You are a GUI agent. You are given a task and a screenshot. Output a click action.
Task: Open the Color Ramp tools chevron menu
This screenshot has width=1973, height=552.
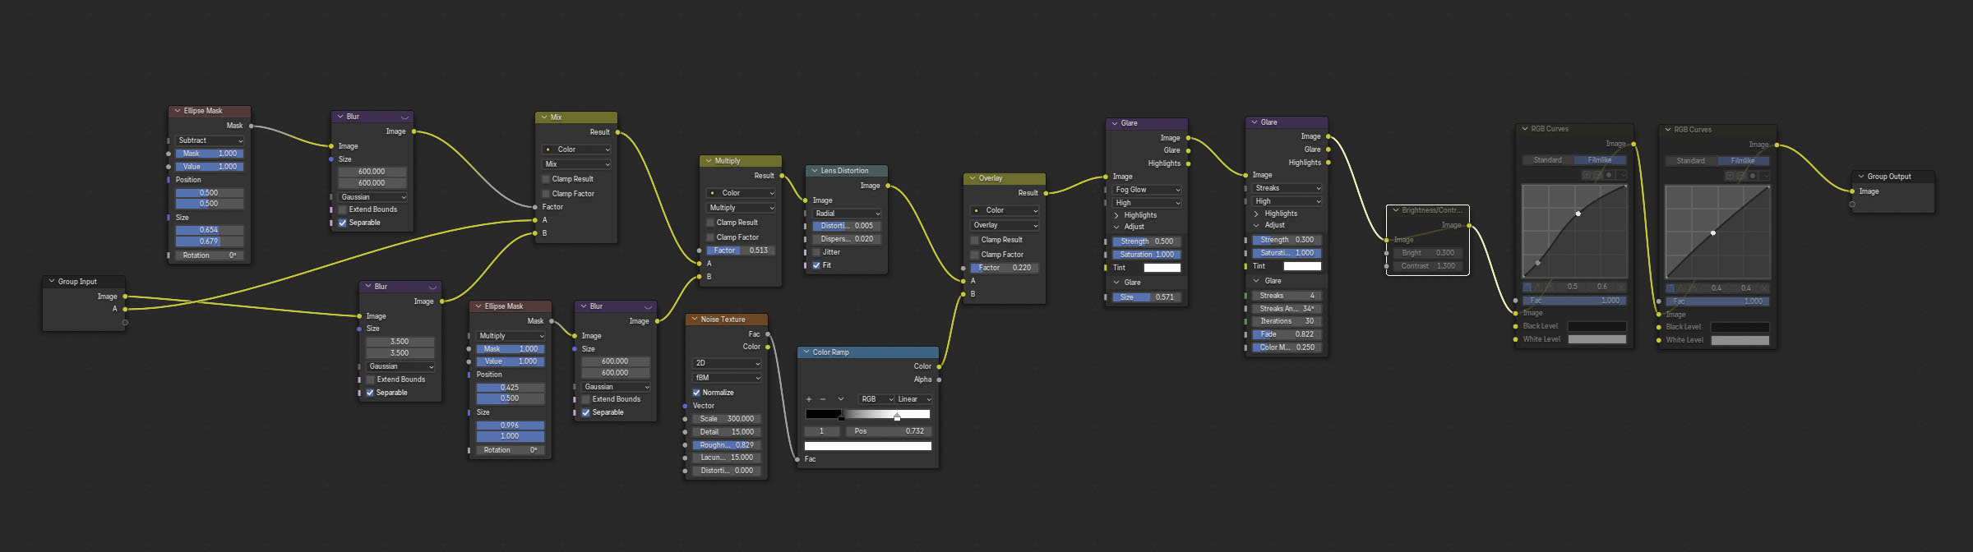click(x=840, y=399)
